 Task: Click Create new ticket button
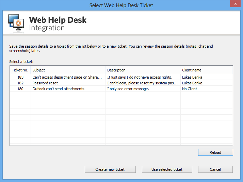(x=110, y=169)
